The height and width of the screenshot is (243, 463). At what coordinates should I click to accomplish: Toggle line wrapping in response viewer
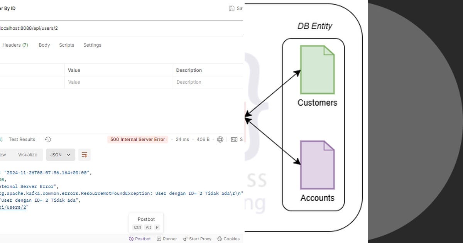84,154
